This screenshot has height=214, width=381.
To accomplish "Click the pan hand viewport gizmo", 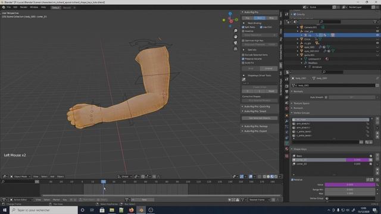I will point(235,37).
